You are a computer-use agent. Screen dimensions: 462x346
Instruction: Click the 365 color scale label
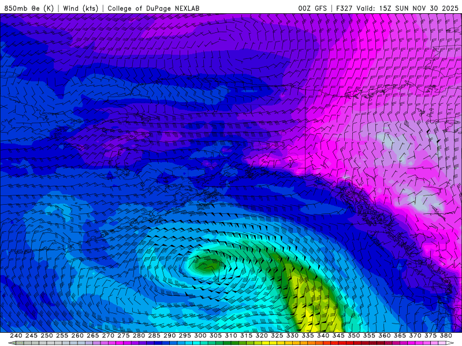pyautogui.click(x=400, y=336)
